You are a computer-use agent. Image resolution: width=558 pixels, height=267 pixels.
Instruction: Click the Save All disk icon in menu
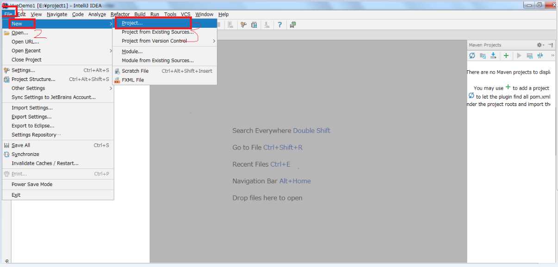(x=6, y=145)
